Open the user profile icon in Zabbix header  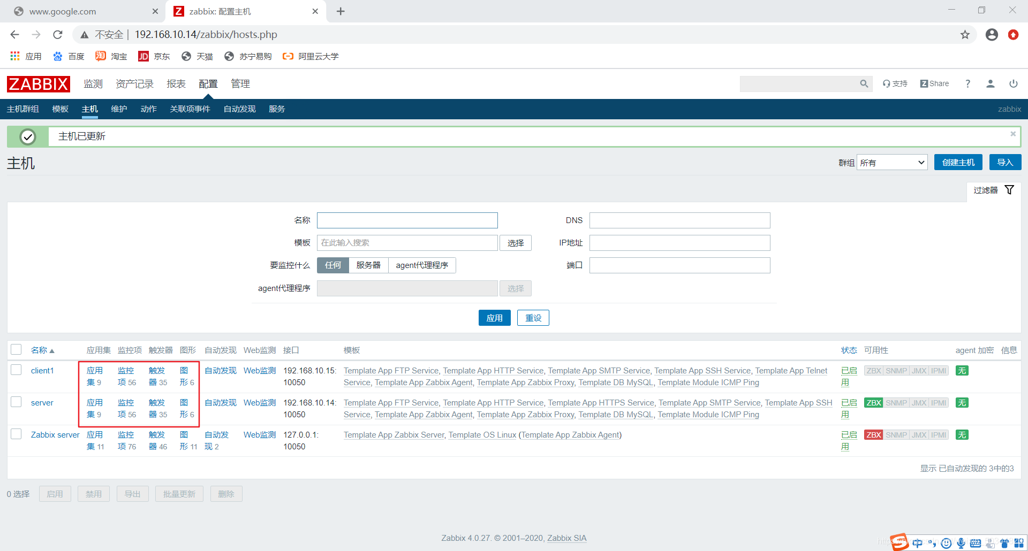coord(991,84)
